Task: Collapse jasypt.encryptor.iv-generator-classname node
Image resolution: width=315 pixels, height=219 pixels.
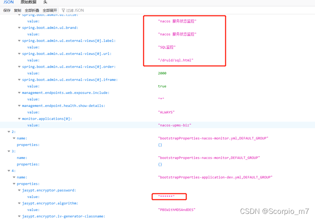Action: tap(19, 216)
